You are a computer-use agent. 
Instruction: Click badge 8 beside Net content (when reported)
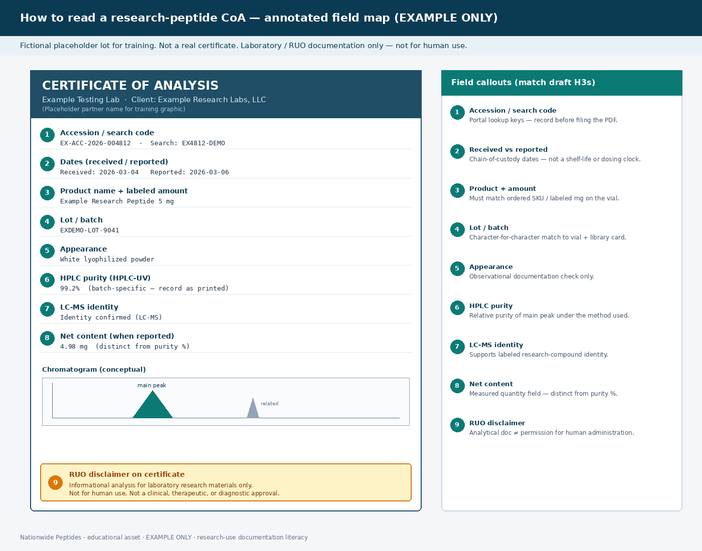pyautogui.click(x=47, y=338)
